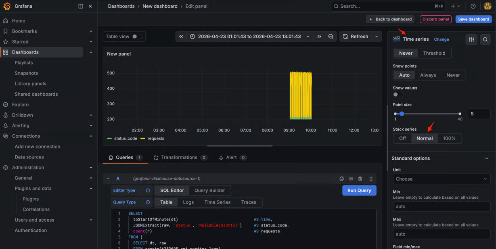Click the Save dashboard button

pyautogui.click(x=473, y=19)
